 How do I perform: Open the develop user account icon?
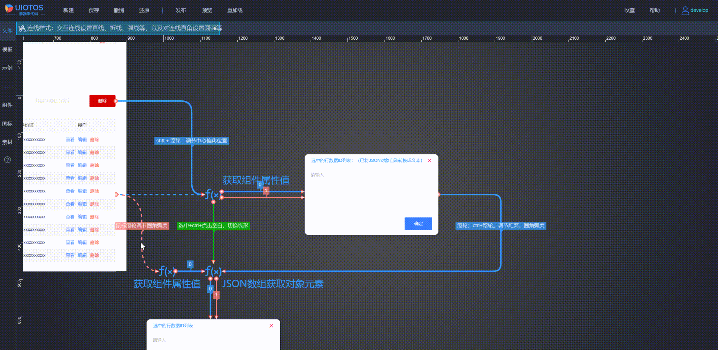[x=685, y=10]
